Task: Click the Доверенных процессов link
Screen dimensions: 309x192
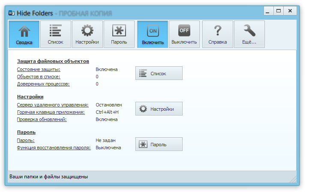Action: (x=43, y=84)
